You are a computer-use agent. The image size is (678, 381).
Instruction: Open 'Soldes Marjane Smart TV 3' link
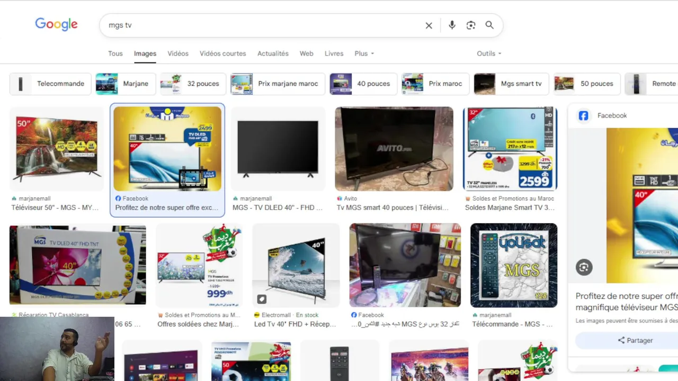[x=510, y=208]
